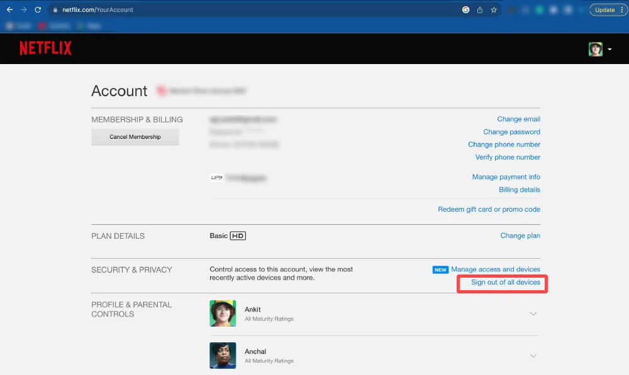This screenshot has width=629, height=375.
Task: Expand the Ankit profile chevron
Action: click(x=533, y=313)
